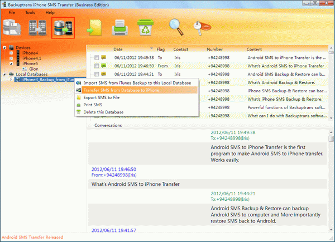335x242 pixels.
Task: Click the Number column header
Action: pos(214,50)
